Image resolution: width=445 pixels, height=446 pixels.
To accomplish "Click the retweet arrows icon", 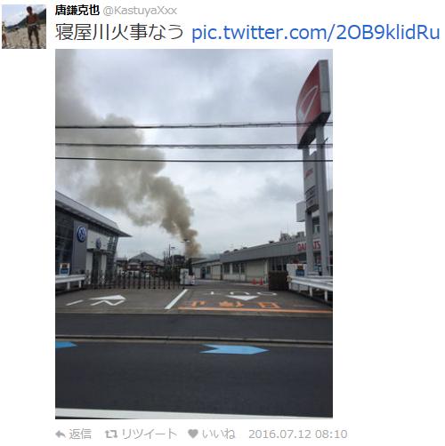I will click(x=111, y=434).
